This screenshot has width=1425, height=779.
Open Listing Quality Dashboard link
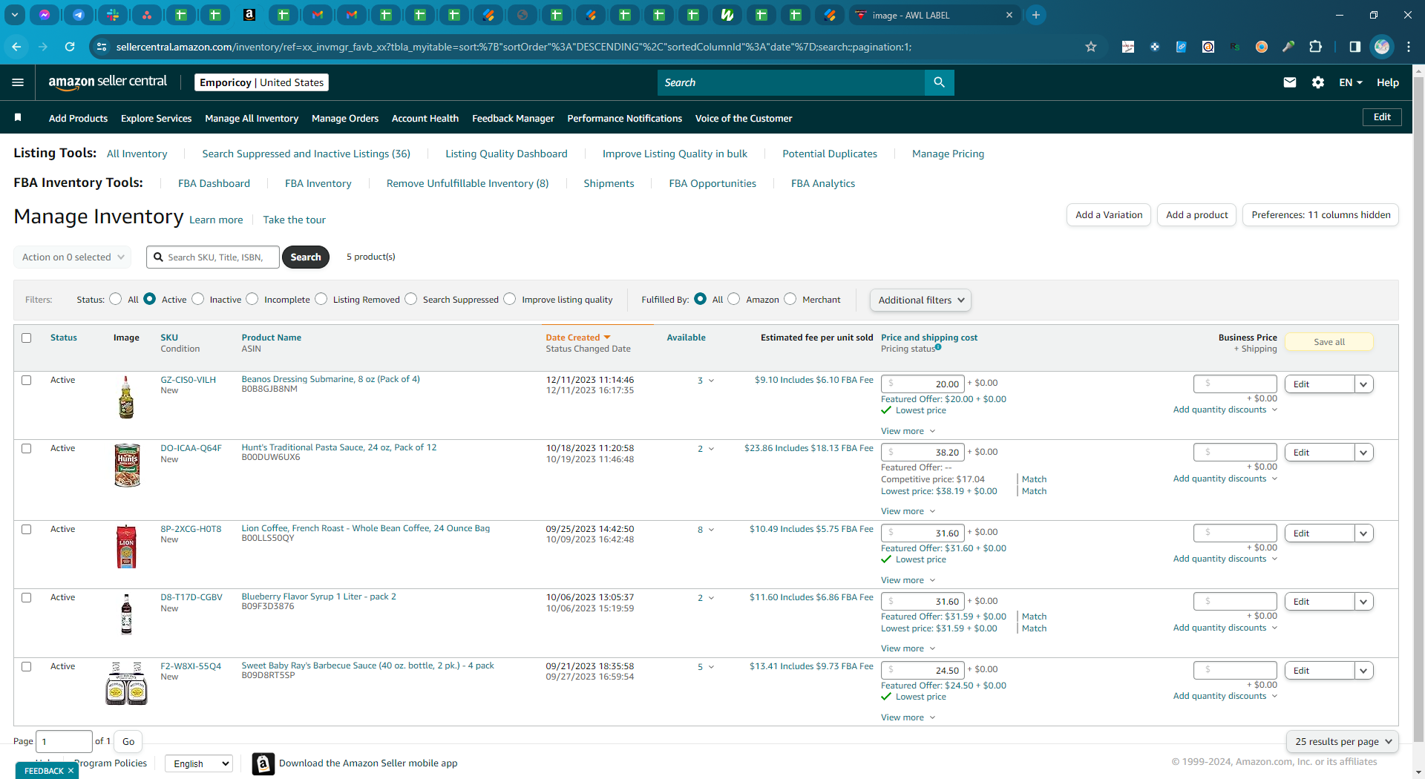click(506, 154)
